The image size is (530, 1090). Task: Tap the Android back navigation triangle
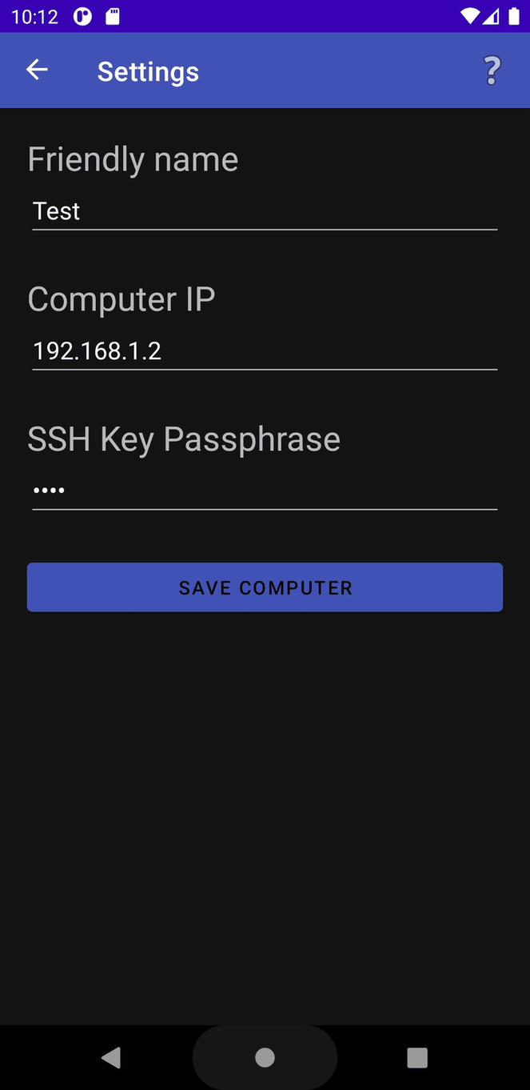tap(112, 1057)
